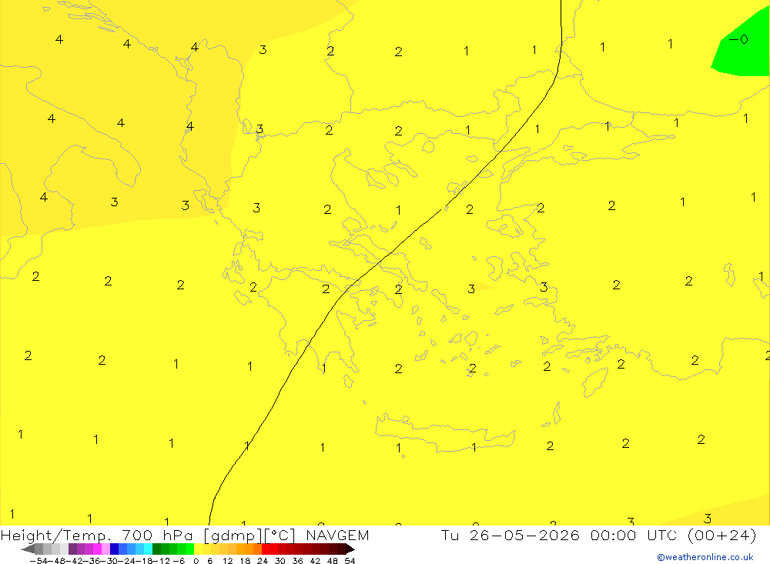Click the forecast offset '(00+24)'
This screenshot has height=564, width=770.
tap(721, 535)
